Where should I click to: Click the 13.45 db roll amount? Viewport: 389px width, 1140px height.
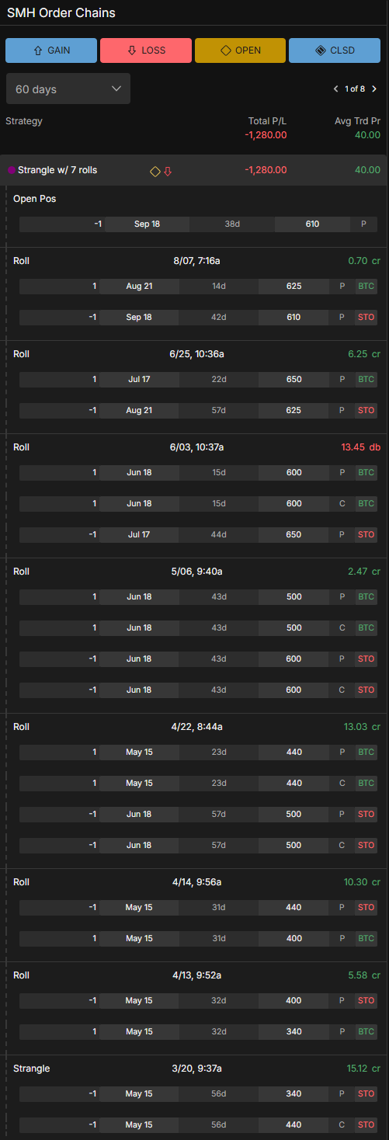tap(361, 447)
